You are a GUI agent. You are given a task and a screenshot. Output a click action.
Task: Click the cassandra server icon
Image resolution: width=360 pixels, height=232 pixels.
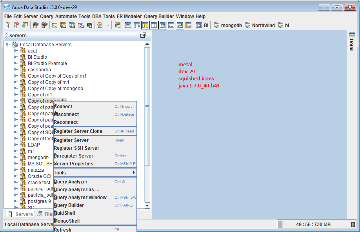click(23, 69)
